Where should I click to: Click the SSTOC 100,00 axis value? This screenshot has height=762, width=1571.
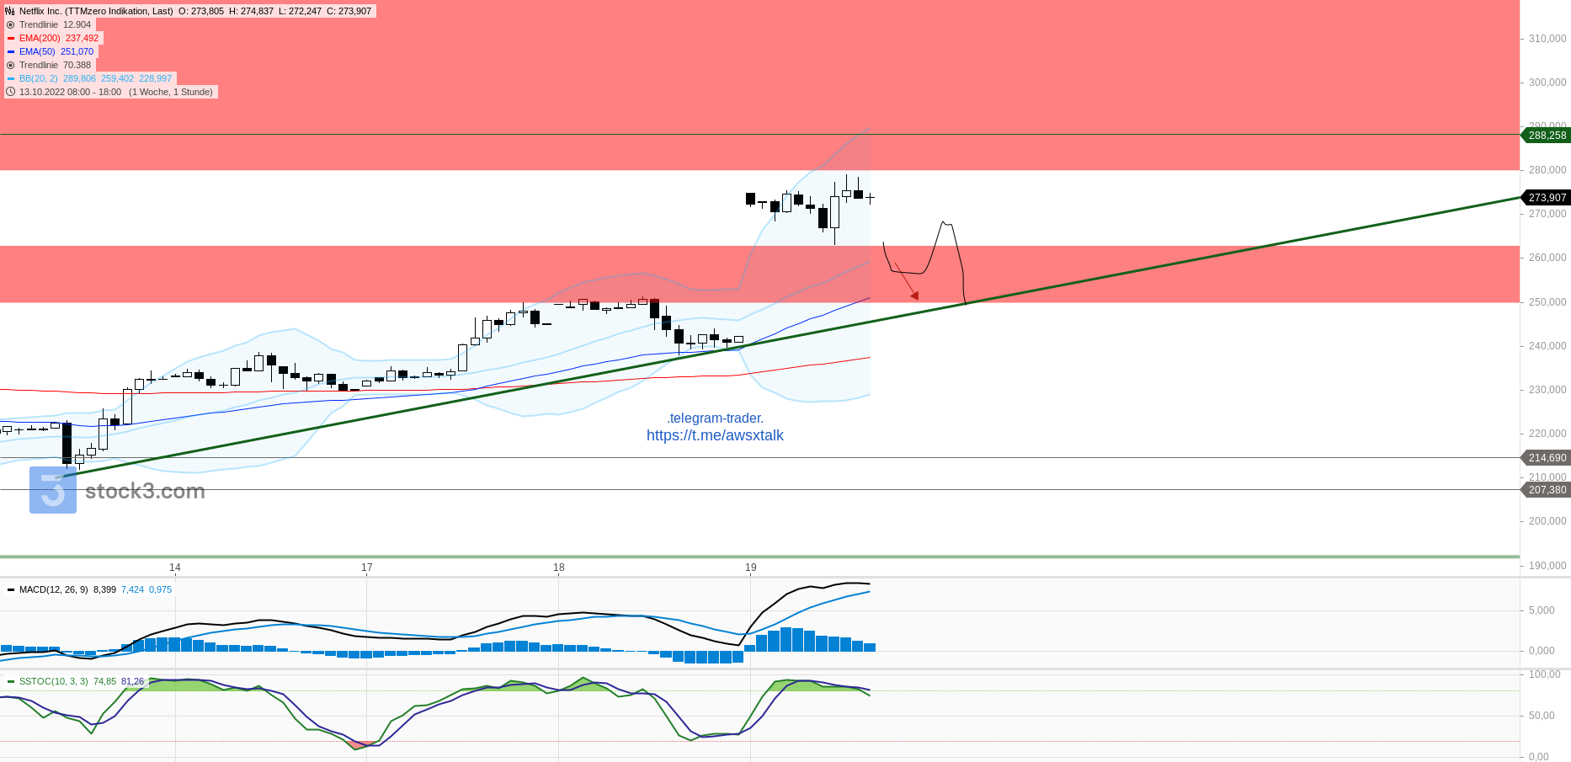[1545, 674]
